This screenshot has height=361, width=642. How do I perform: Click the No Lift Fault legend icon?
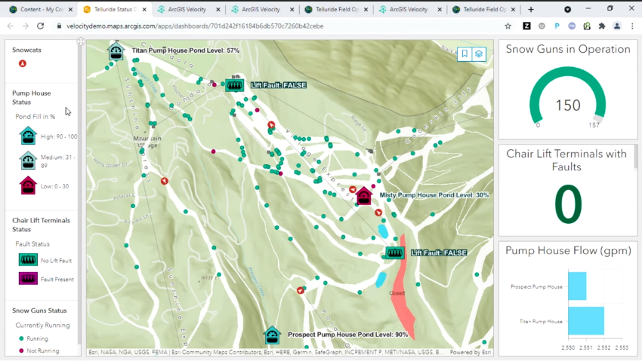[28, 260]
